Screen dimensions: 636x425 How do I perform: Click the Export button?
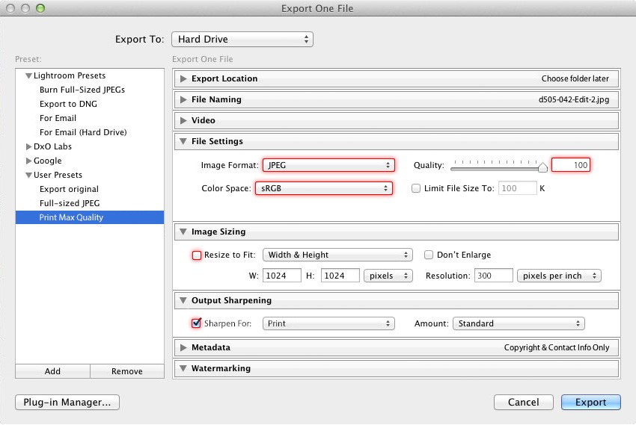(591, 403)
